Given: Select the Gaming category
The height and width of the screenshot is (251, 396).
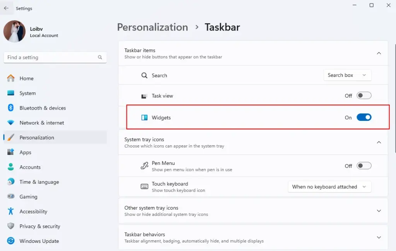Looking at the screenshot, I should pyautogui.click(x=55, y=197).
